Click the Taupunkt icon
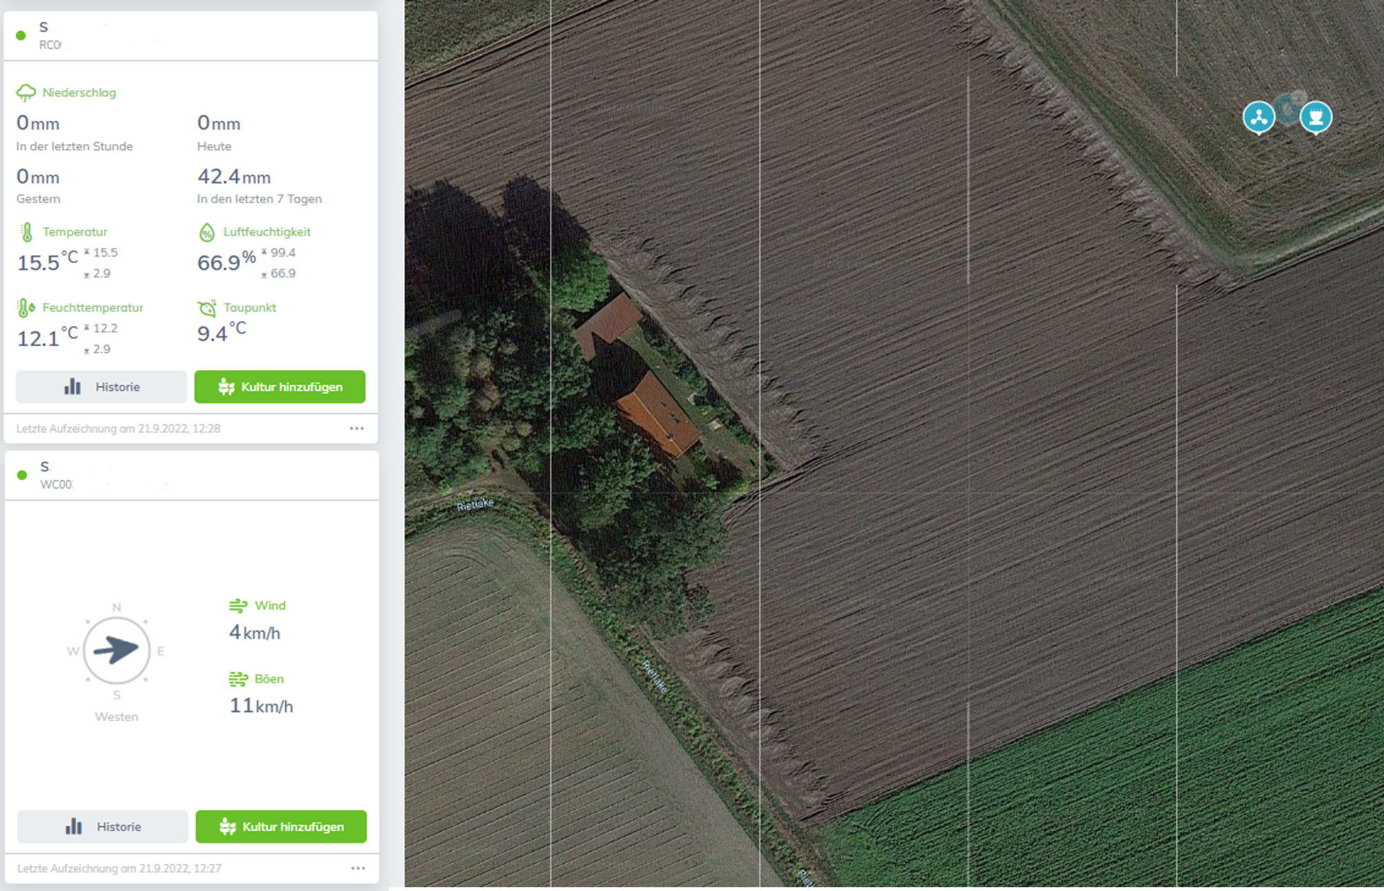 [x=207, y=308]
